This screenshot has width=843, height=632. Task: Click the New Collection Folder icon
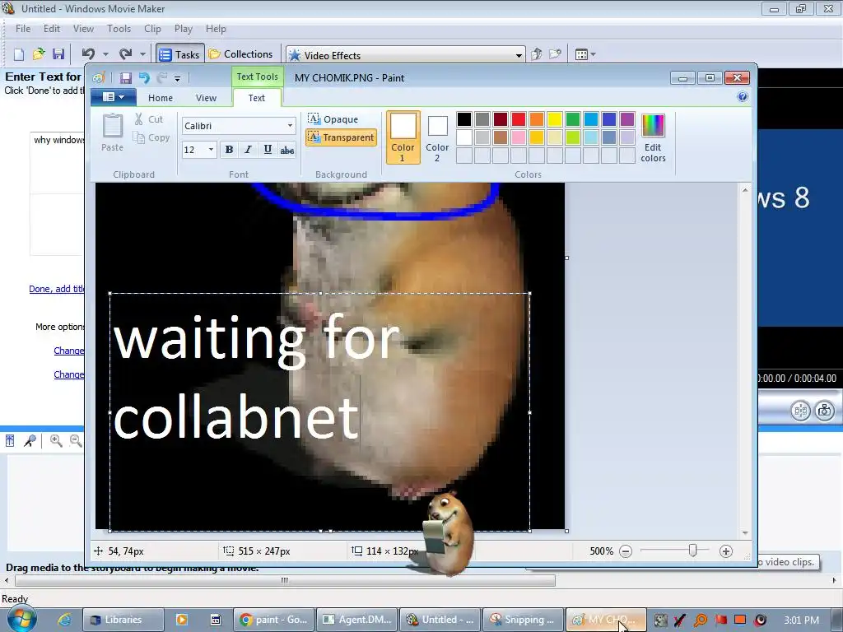555,54
